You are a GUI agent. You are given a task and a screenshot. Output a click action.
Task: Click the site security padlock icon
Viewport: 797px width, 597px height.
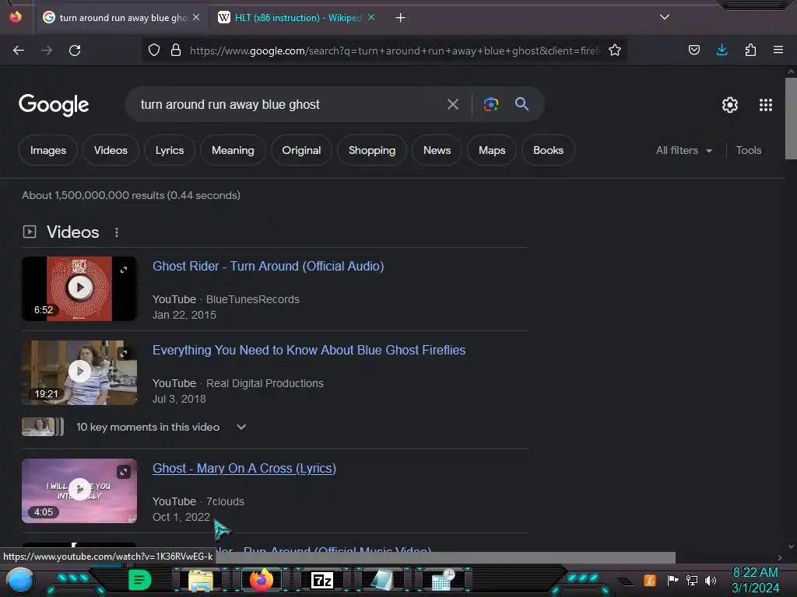176,50
